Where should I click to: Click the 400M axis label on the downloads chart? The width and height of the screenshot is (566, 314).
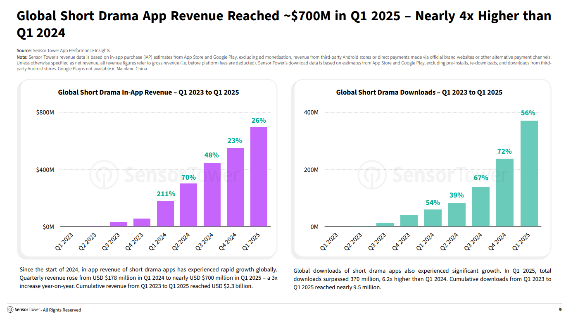tap(311, 112)
